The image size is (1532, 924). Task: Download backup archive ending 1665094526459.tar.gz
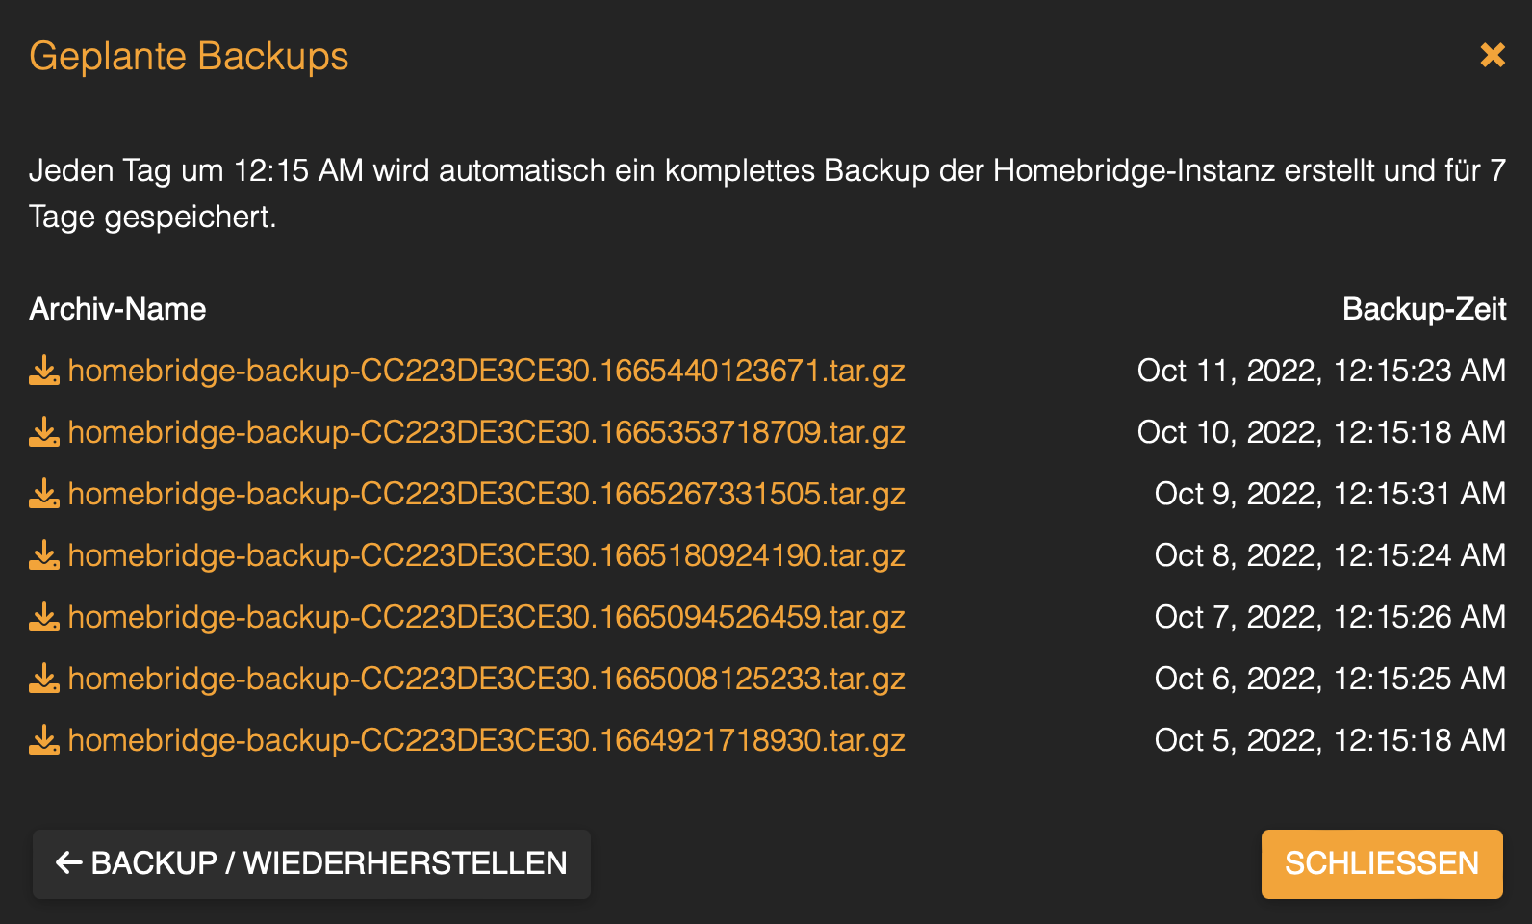tap(486, 617)
